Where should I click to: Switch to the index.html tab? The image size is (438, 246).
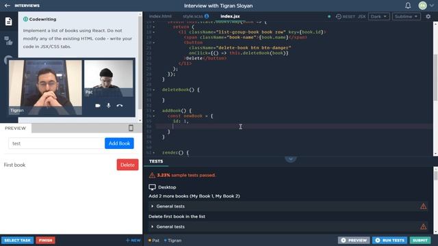click(x=160, y=16)
